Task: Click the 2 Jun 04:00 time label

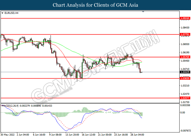Action: point(23,135)
